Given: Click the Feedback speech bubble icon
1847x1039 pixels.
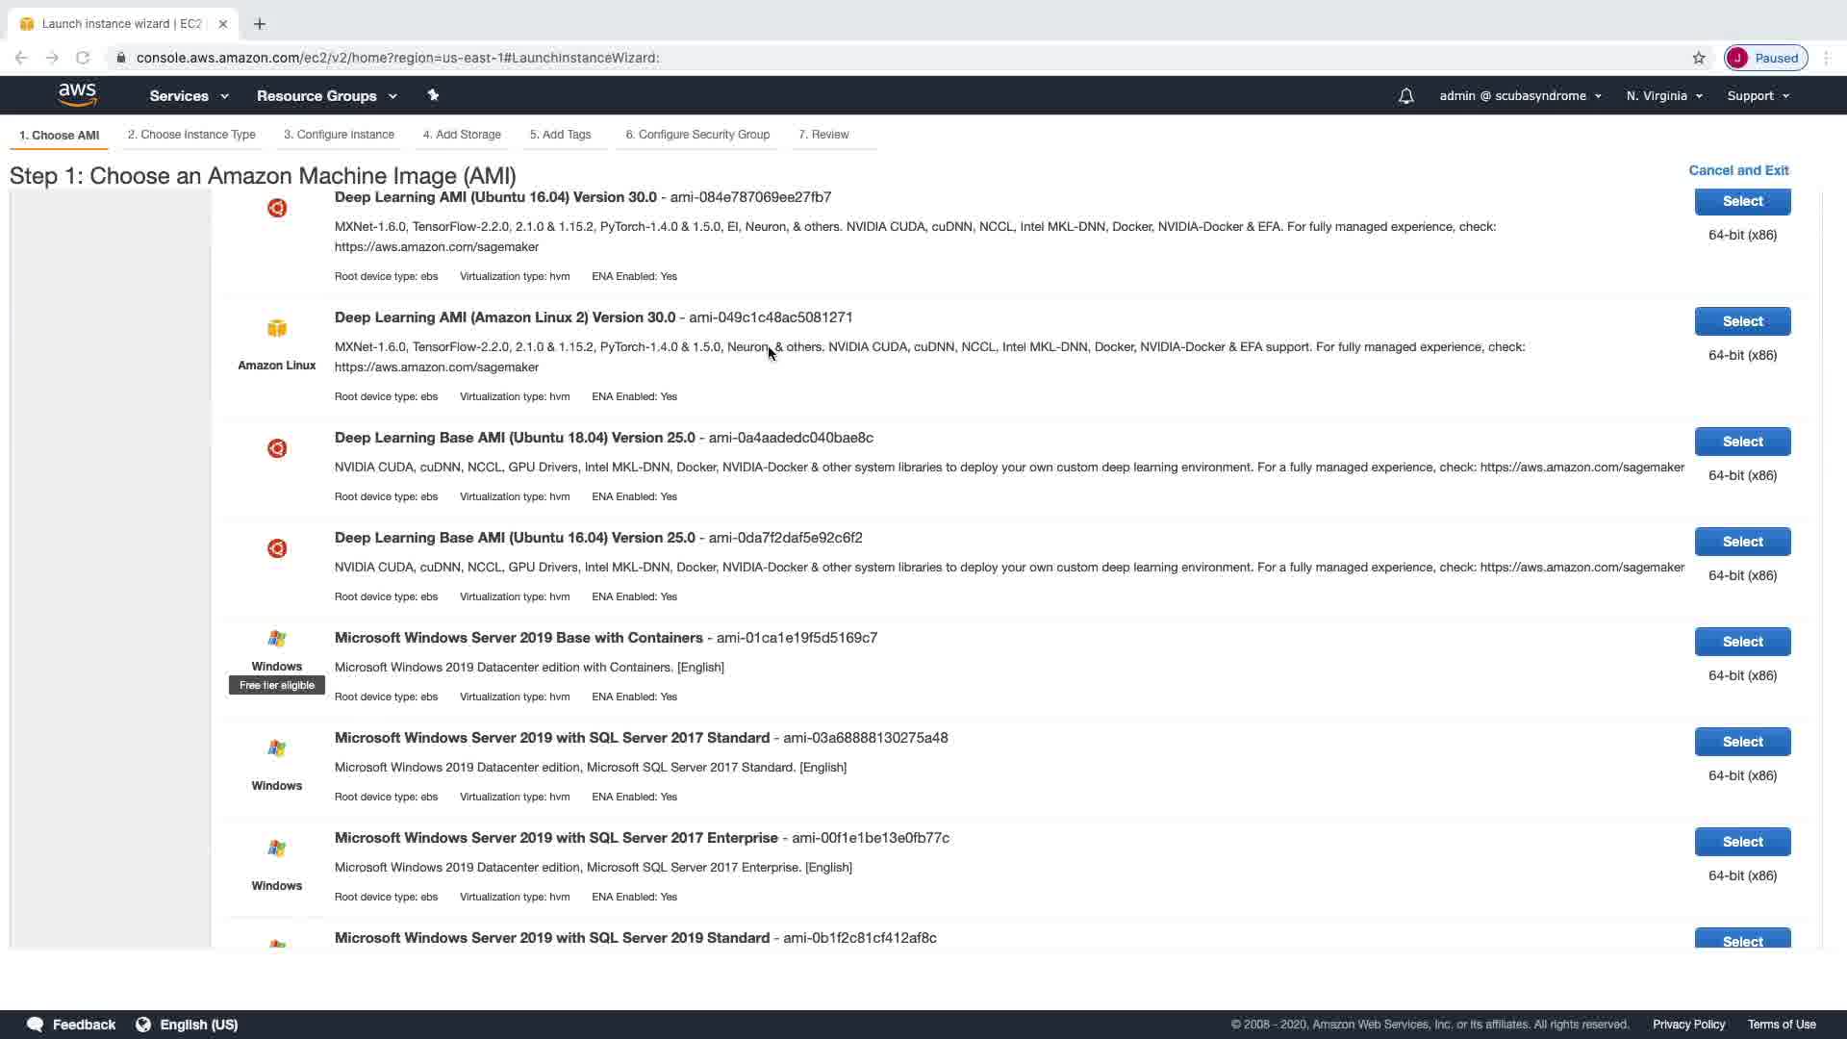Looking at the screenshot, I should coord(36,1025).
